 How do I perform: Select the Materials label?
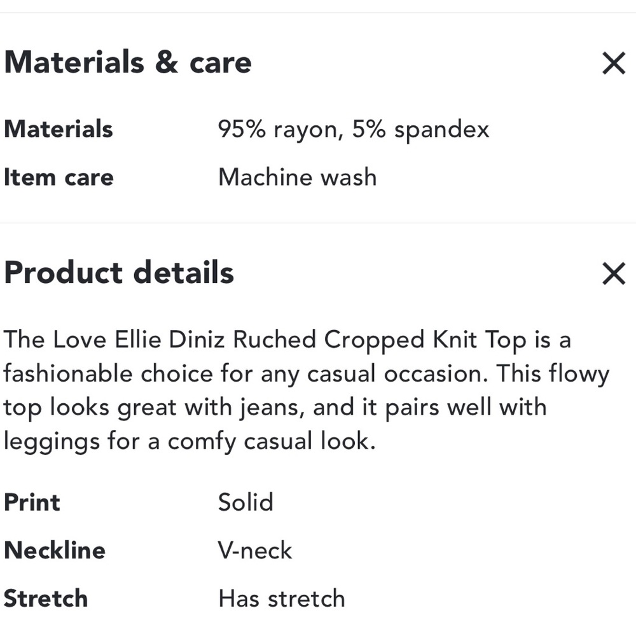(59, 129)
